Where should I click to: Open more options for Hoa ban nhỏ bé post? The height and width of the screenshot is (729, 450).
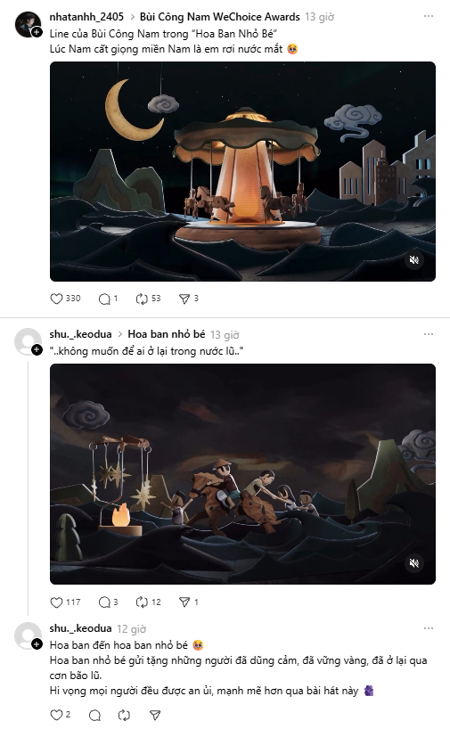428,334
